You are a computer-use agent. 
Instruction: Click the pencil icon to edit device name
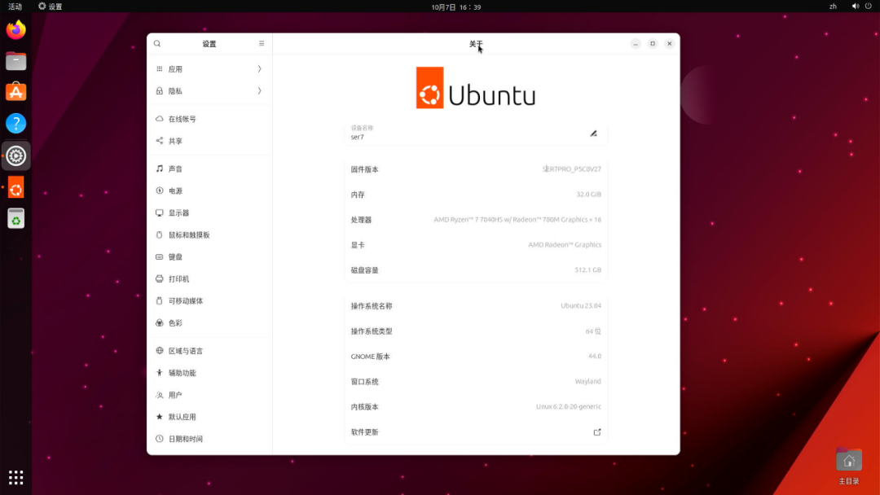(x=595, y=133)
